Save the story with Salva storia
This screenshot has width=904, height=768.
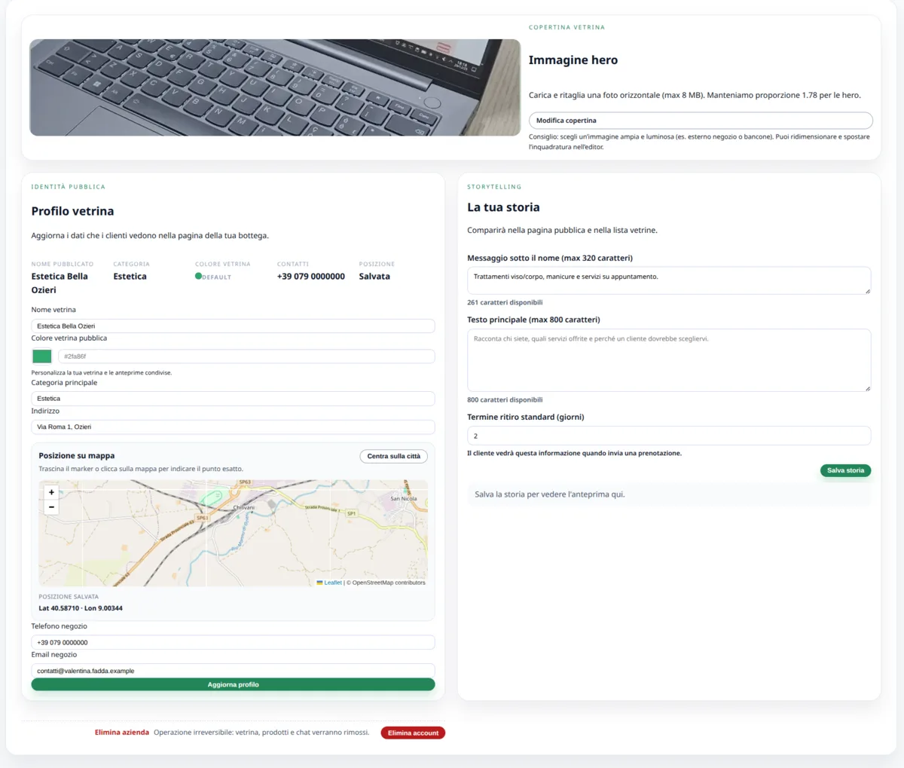tap(845, 470)
